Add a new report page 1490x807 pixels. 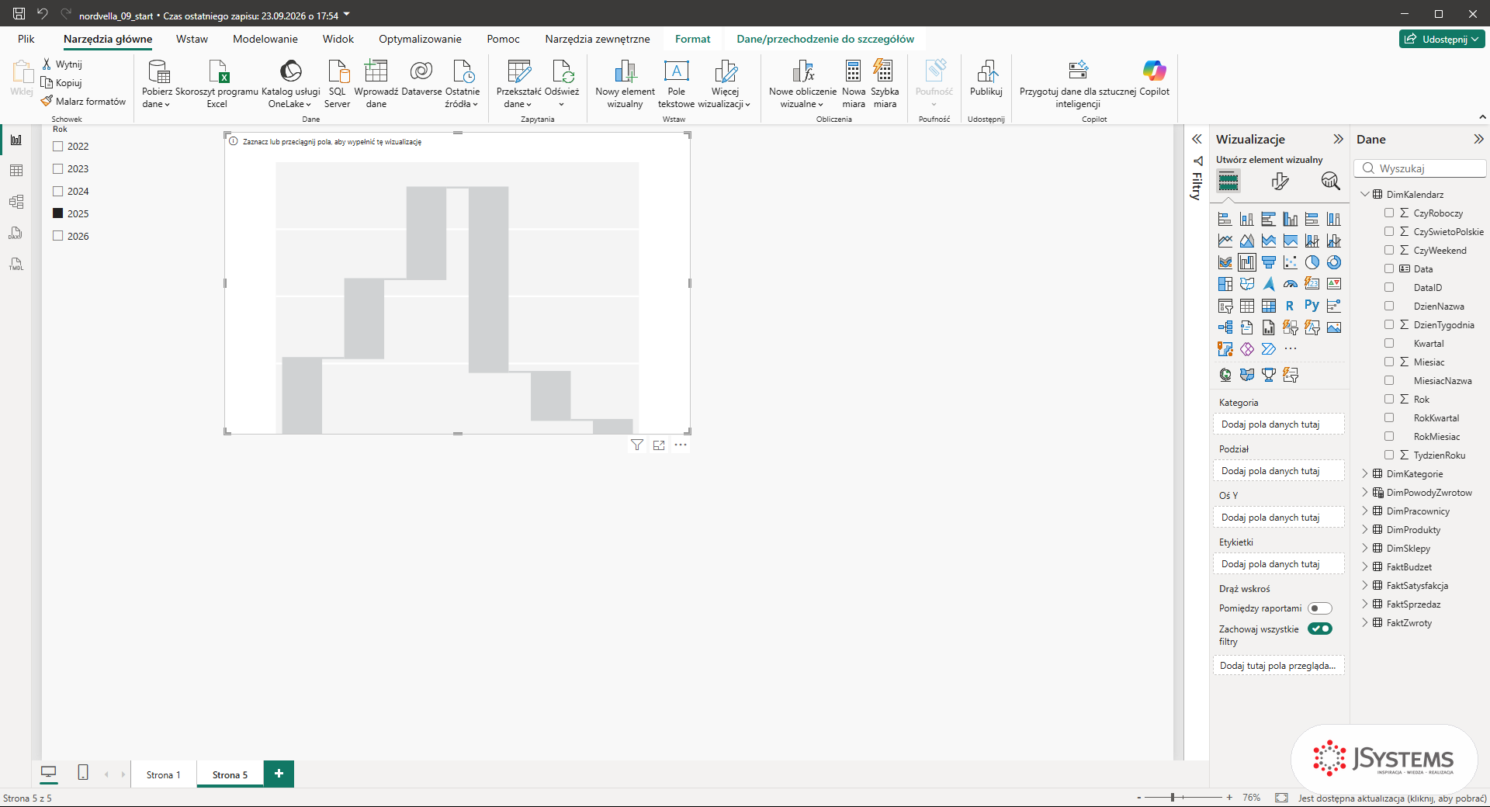pyautogui.click(x=279, y=774)
